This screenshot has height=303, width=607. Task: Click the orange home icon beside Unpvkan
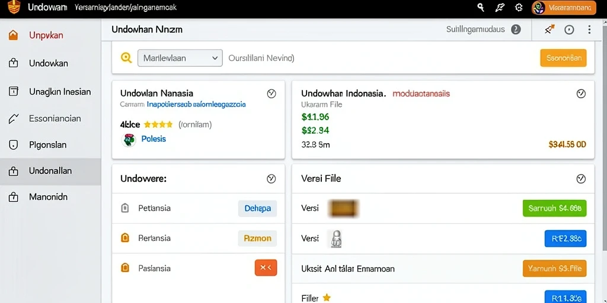13,35
